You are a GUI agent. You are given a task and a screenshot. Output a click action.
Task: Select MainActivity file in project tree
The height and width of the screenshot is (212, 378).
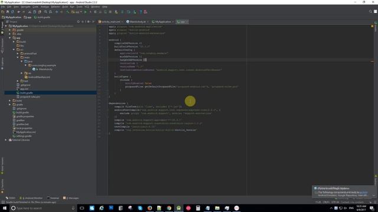click(x=43, y=69)
